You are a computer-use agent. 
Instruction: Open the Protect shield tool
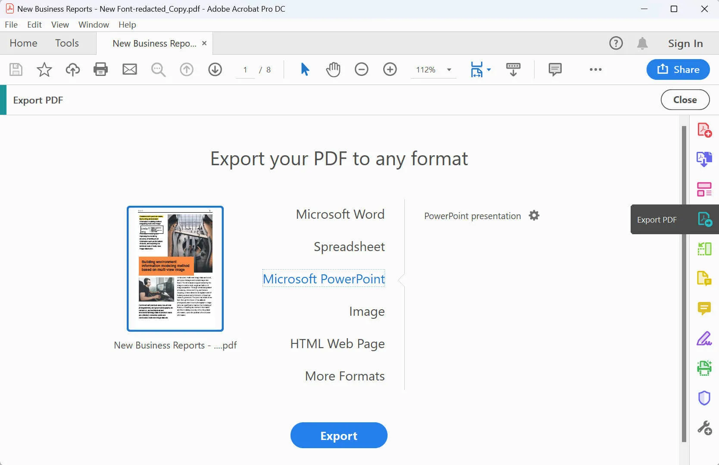point(704,397)
